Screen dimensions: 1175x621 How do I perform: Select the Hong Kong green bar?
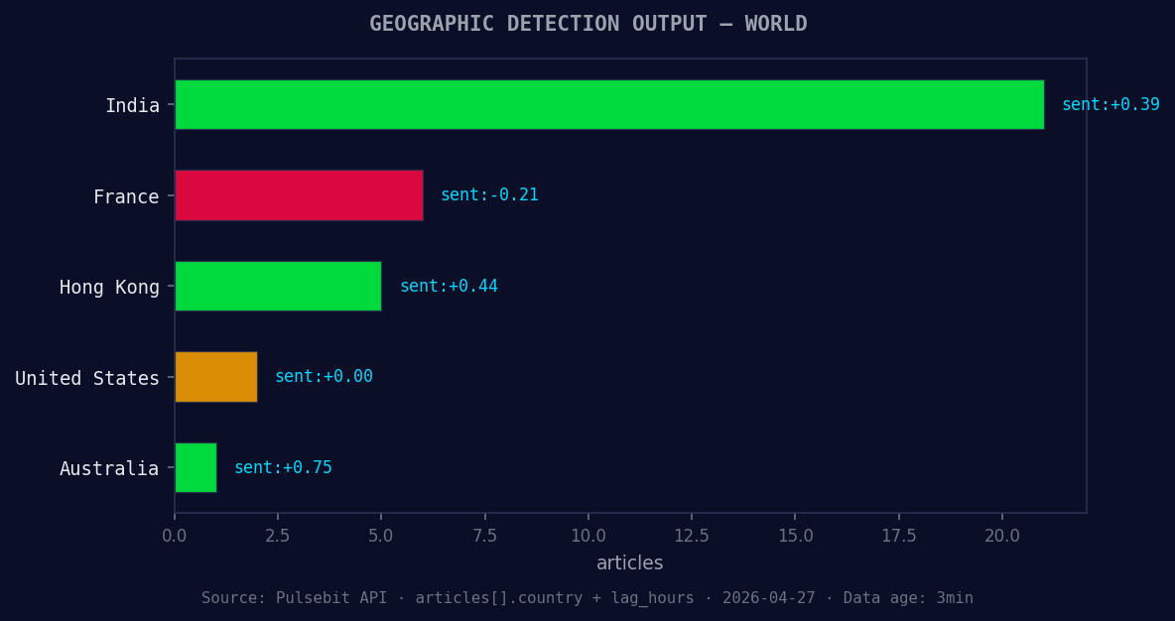pos(278,286)
